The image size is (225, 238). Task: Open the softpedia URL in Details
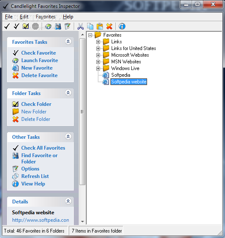[40, 220]
